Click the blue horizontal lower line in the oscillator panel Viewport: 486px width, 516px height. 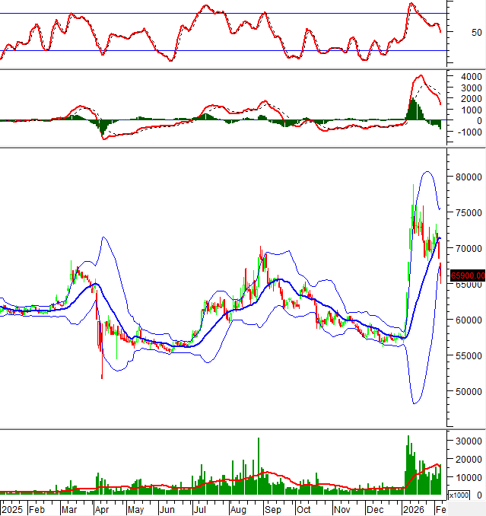[x=228, y=50]
